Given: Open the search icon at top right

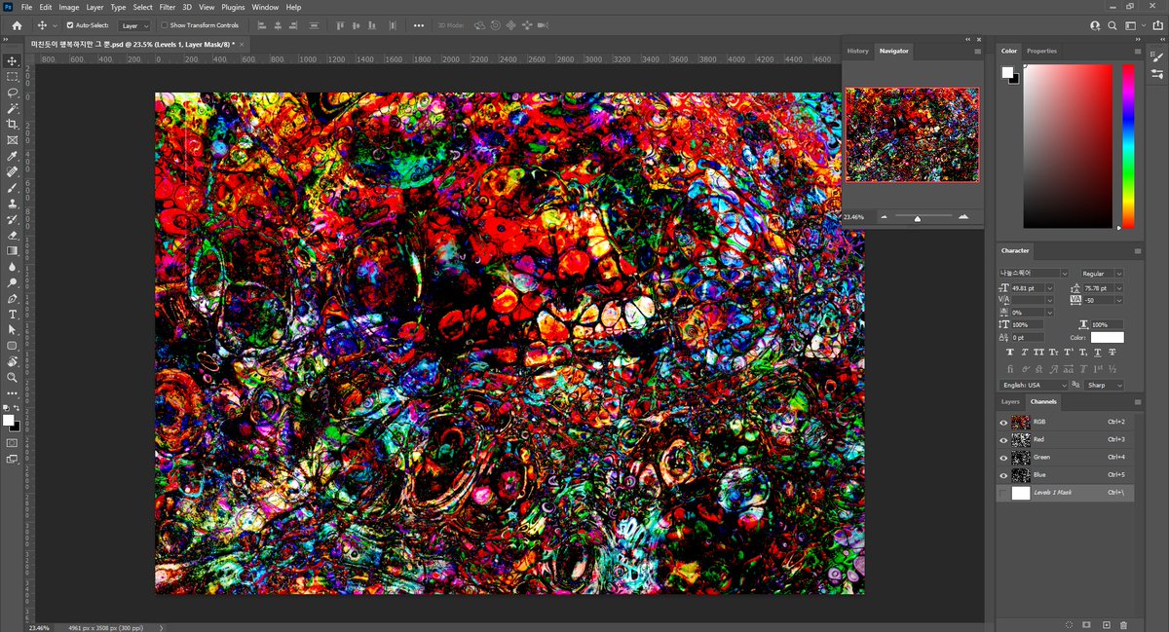Looking at the screenshot, I should coord(1112,25).
